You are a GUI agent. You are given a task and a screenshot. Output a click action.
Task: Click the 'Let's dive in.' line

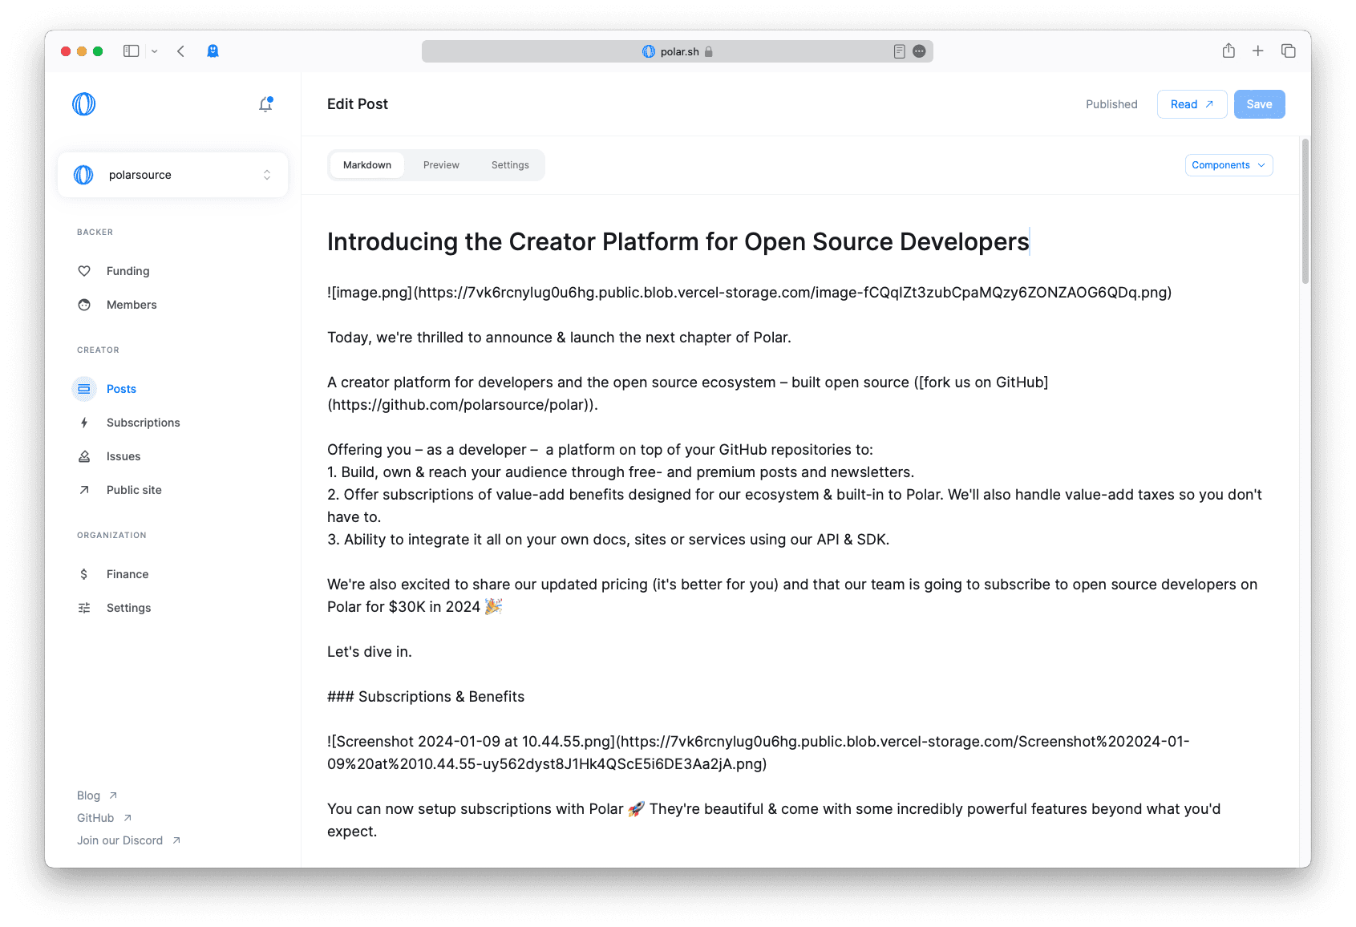coord(370,652)
